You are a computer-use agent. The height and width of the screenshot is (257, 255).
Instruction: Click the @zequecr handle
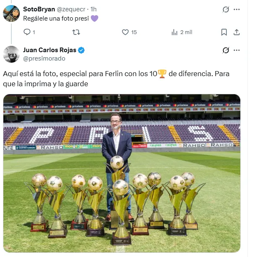click(x=71, y=9)
